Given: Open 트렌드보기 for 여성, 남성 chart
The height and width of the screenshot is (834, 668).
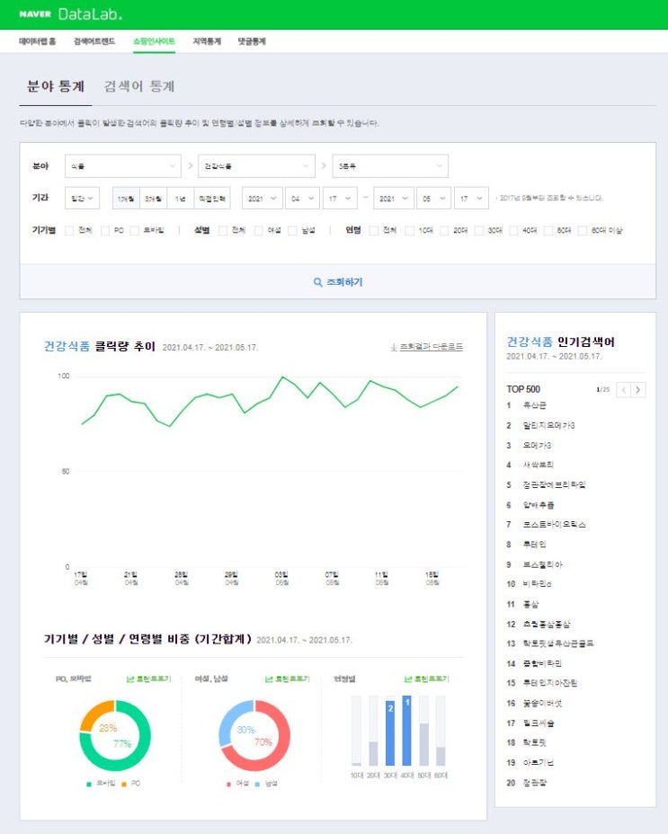Looking at the screenshot, I should click(288, 679).
